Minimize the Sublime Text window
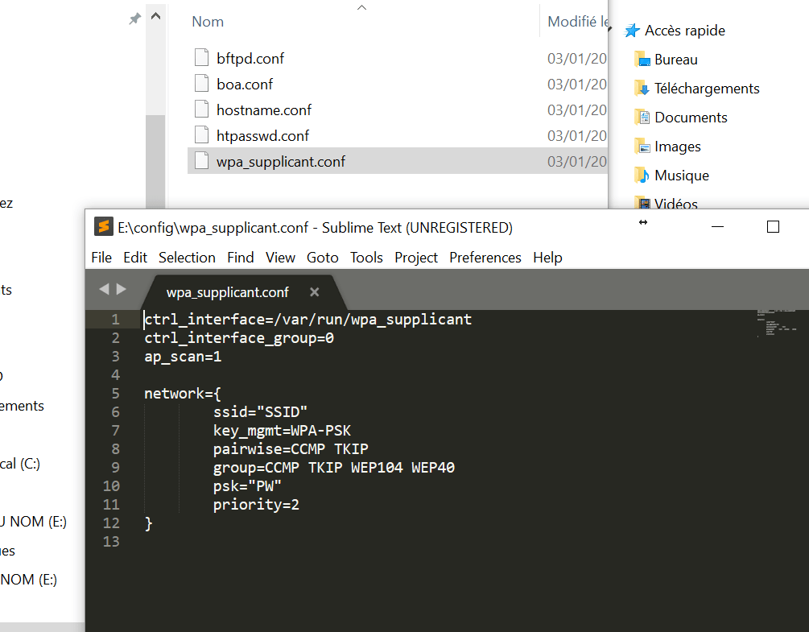 point(718,227)
